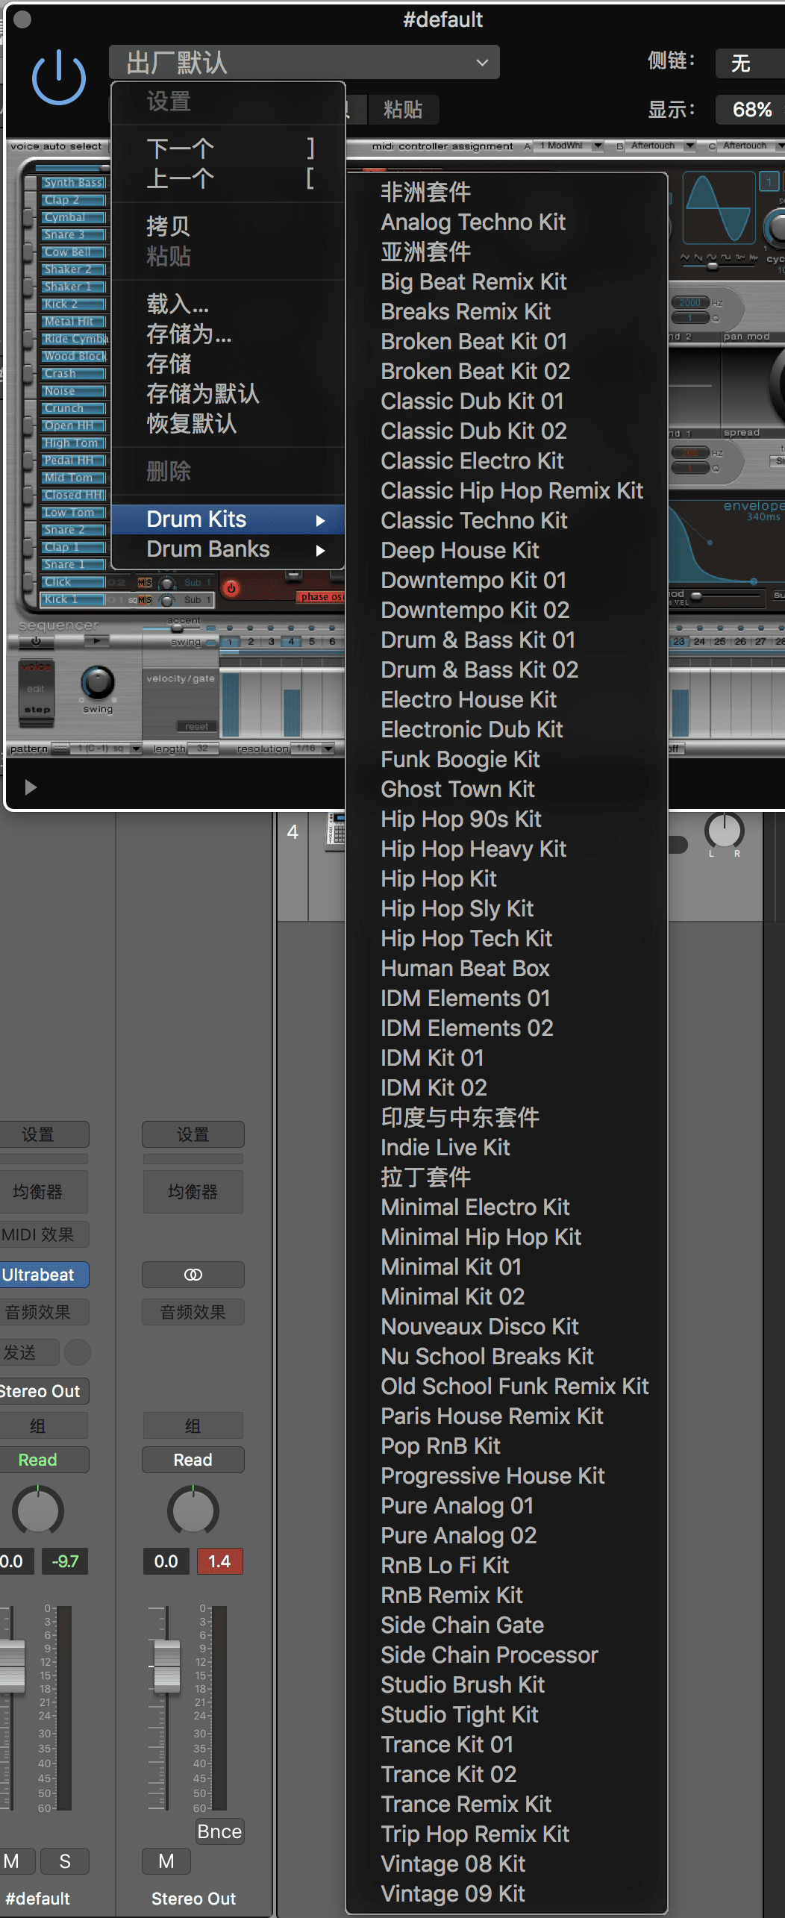785x1918 pixels.
Task: Click the red 1.4 clip indicator
Action: (219, 1561)
